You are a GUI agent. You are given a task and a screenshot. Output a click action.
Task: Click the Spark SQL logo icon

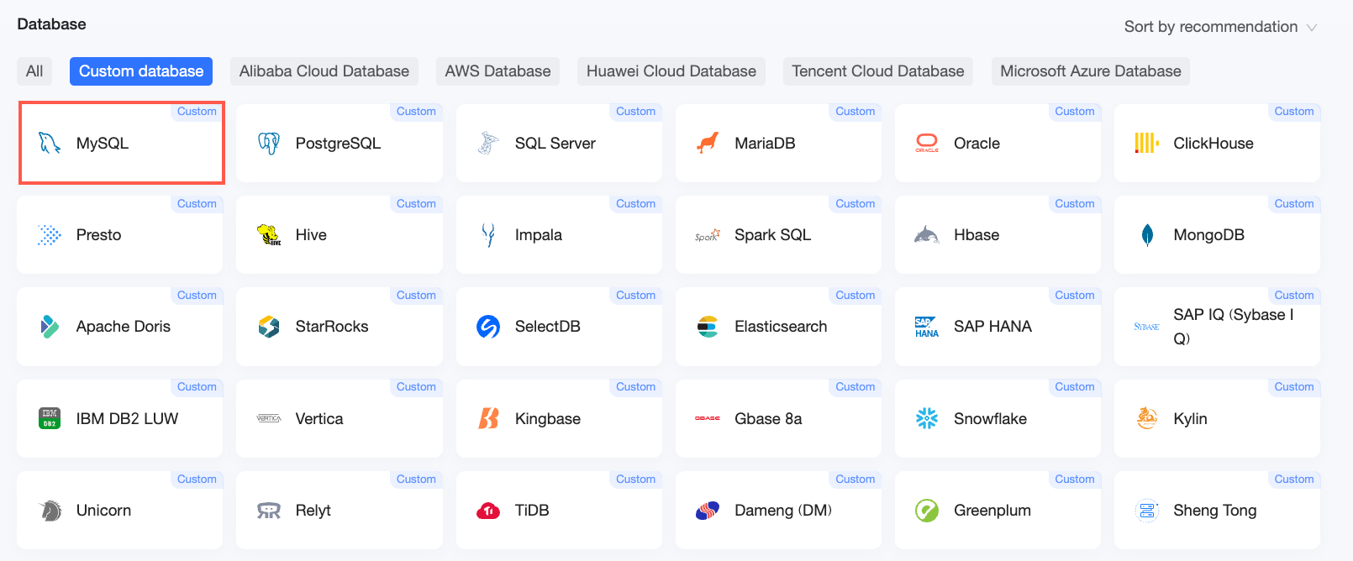pyautogui.click(x=708, y=236)
